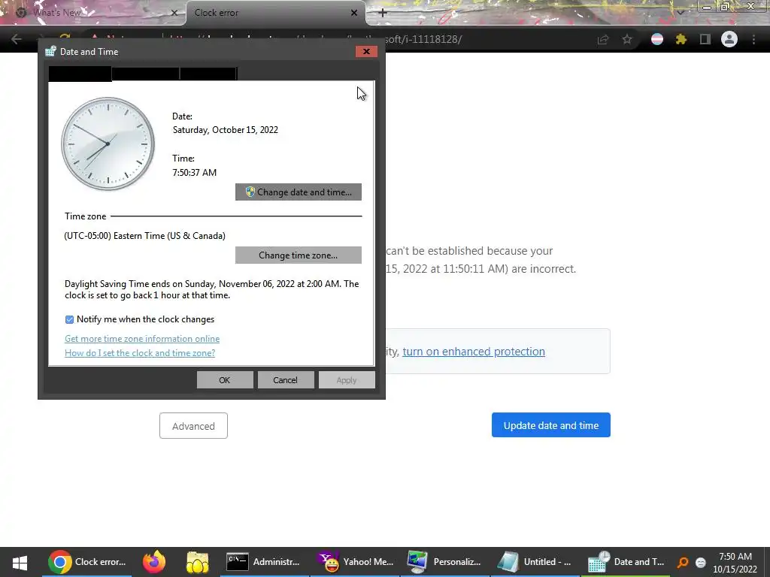The width and height of the screenshot is (770, 577).
Task: Launch Firefox from taskbar
Action: (x=153, y=562)
